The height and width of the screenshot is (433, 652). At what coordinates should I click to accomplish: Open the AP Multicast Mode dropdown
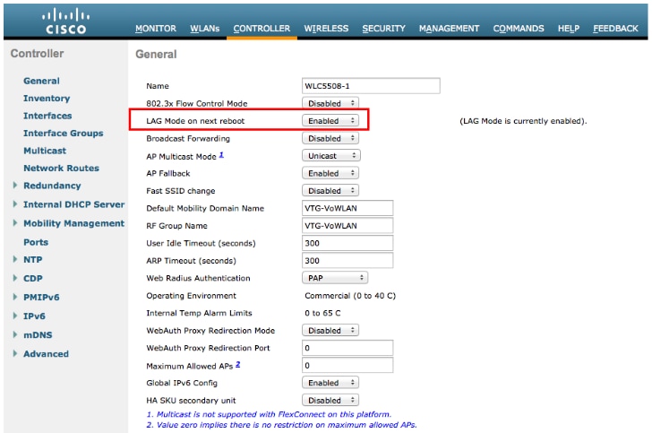point(331,156)
